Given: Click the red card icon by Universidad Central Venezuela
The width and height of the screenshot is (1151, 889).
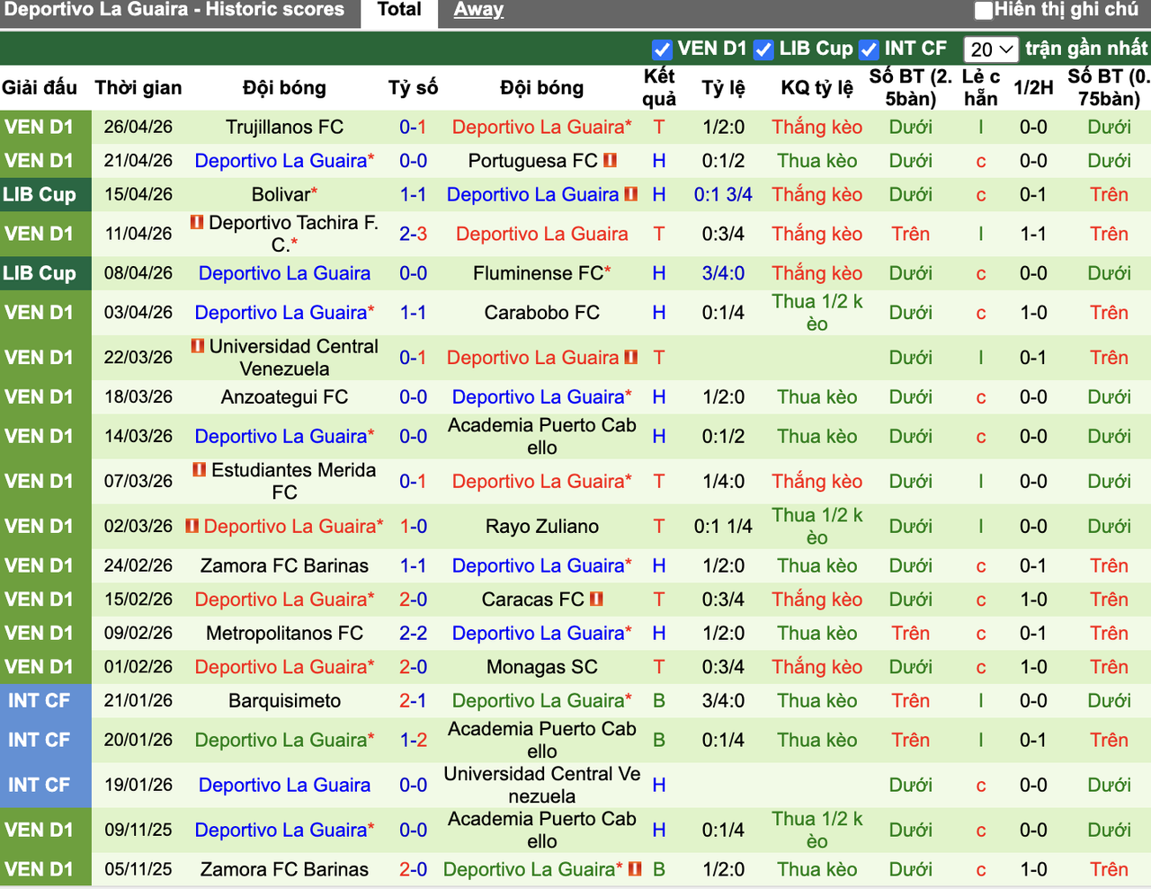Looking at the screenshot, I should [x=198, y=346].
